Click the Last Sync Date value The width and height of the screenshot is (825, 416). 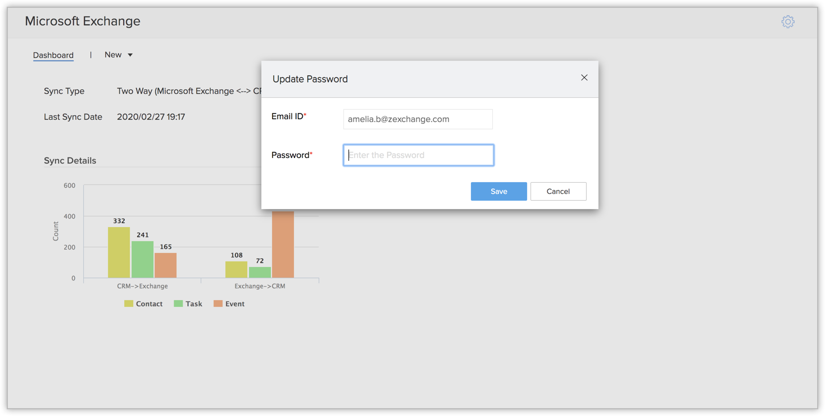point(151,117)
